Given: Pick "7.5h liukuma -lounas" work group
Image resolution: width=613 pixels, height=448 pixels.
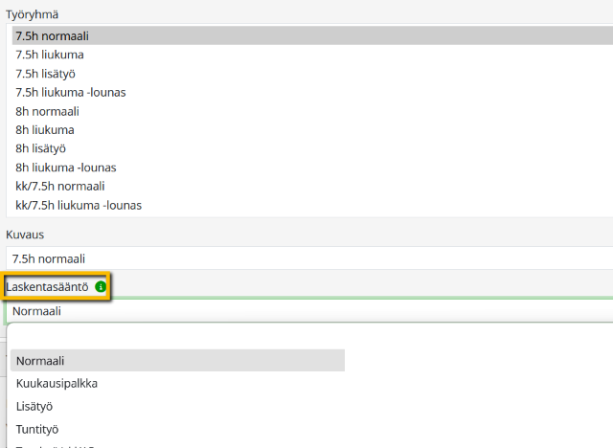Looking at the screenshot, I should pyautogui.click(x=71, y=92).
